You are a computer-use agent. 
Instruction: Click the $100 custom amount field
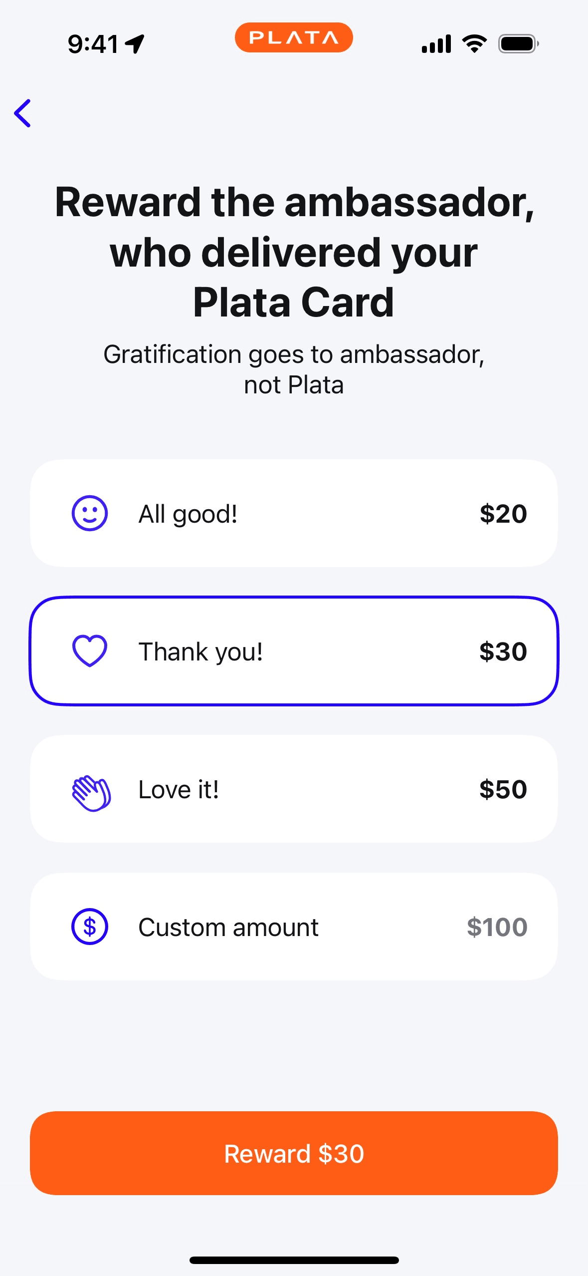(x=497, y=927)
